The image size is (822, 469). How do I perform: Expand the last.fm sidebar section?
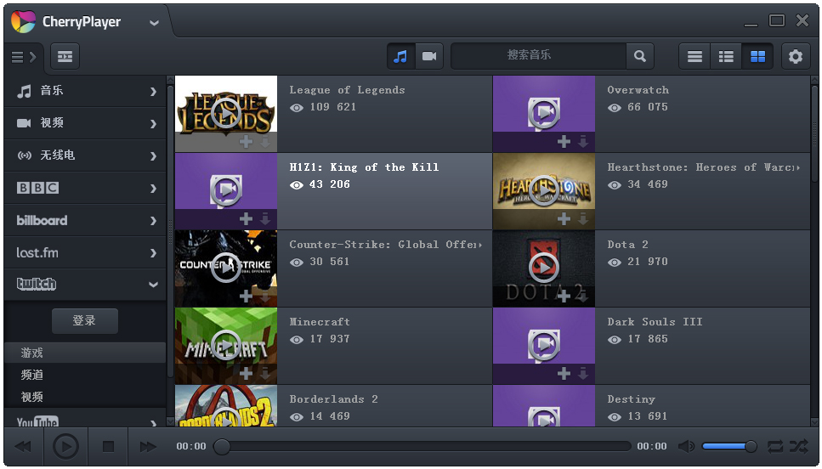(86, 252)
